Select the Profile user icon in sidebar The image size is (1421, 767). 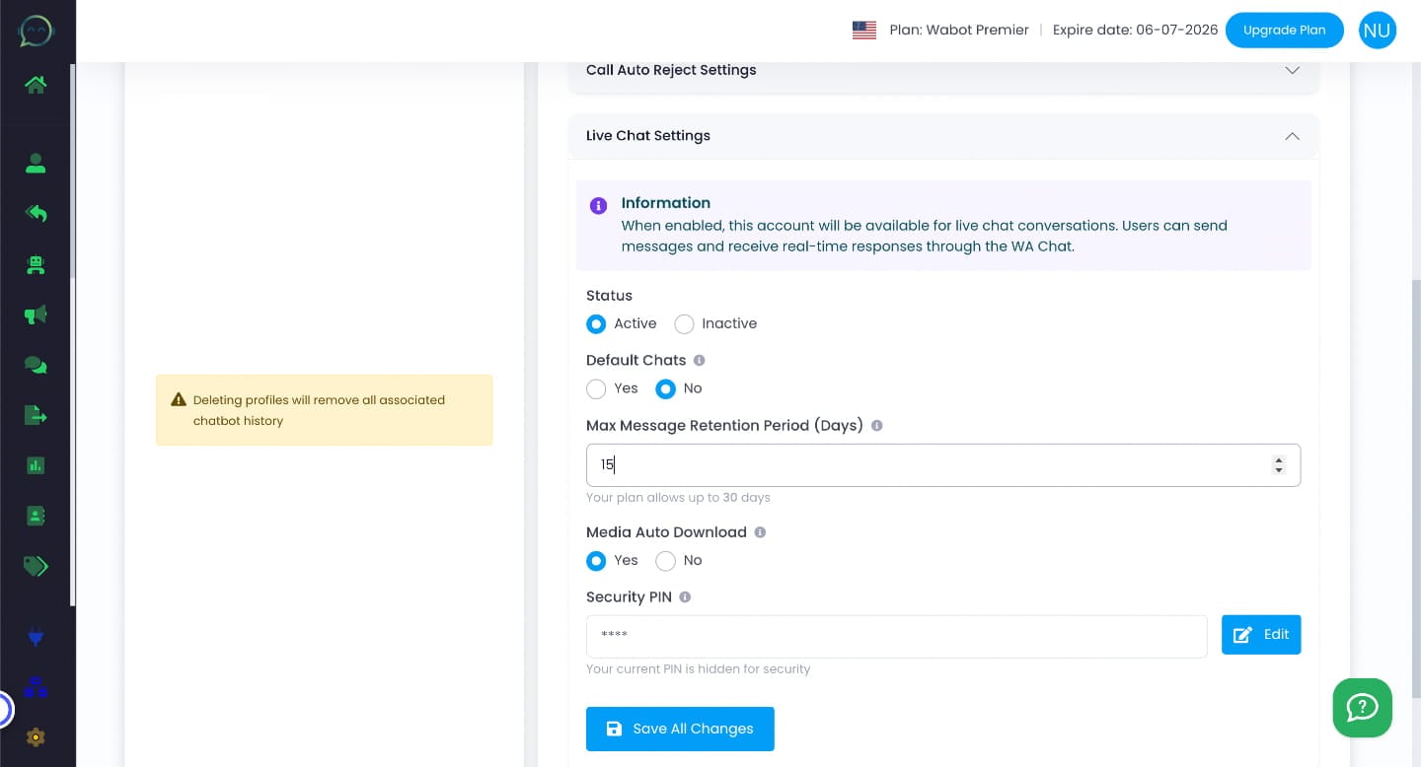click(36, 164)
